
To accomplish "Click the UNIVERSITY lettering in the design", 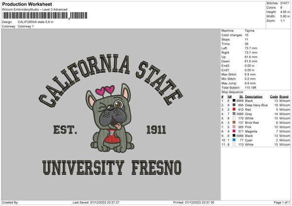I will 83,168.
